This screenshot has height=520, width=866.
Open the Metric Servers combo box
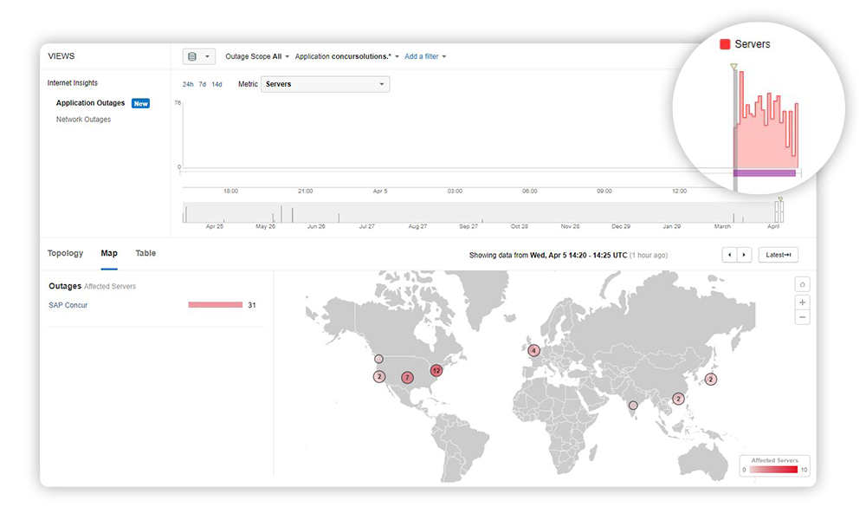tap(326, 84)
